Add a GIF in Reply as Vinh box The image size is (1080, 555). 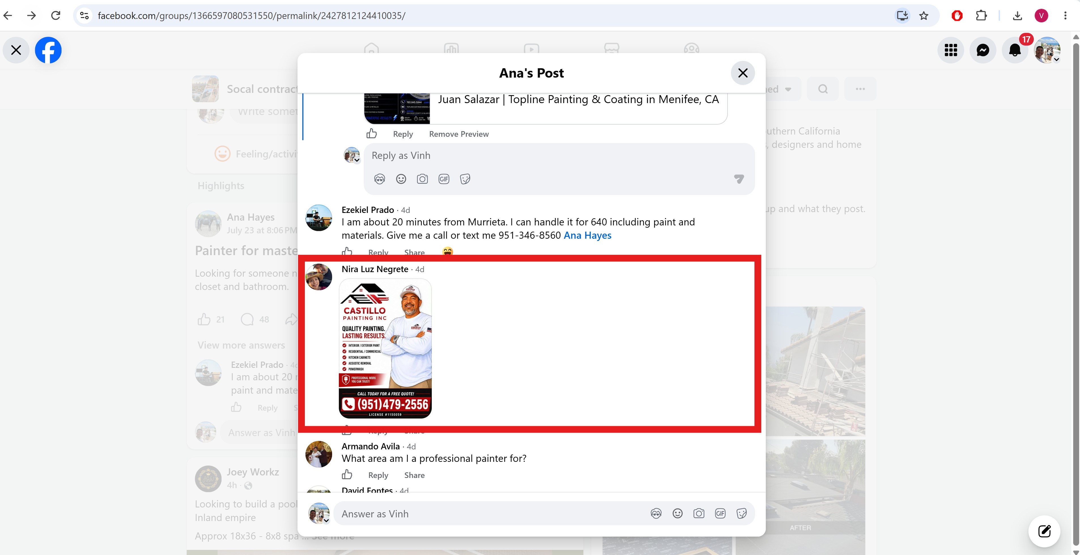(444, 180)
